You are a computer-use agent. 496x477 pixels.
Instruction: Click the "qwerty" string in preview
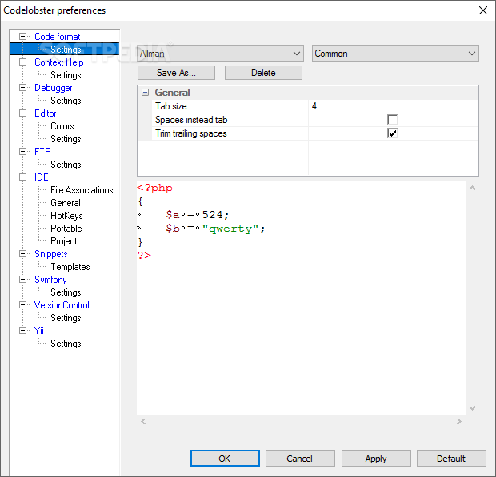pyautogui.click(x=230, y=229)
